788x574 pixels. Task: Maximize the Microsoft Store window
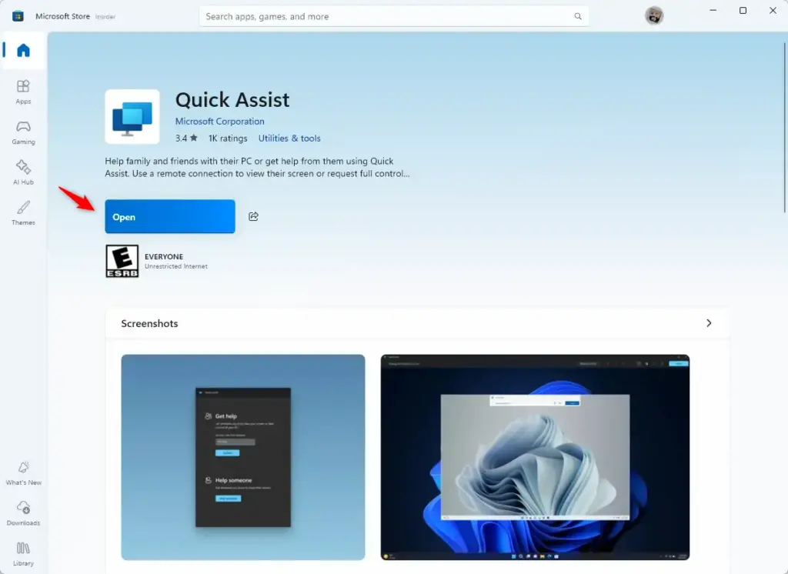(x=743, y=11)
